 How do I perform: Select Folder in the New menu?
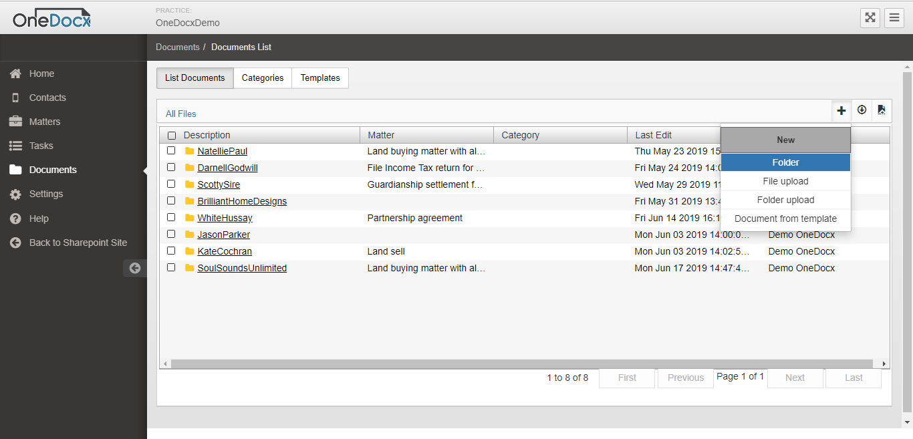pyautogui.click(x=785, y=162)
